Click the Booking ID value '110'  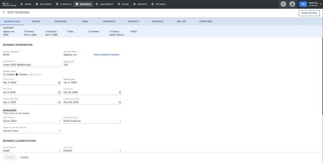66,65
